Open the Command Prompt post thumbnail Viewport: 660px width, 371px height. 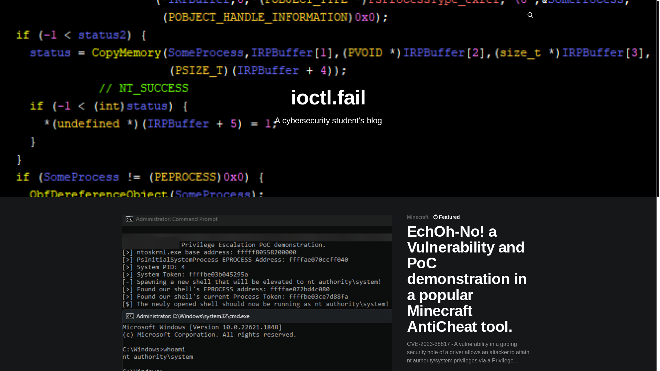[x=257, y=293]
